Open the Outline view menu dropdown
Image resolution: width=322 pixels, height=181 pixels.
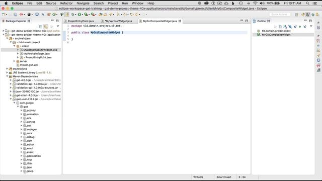point(311,26)
